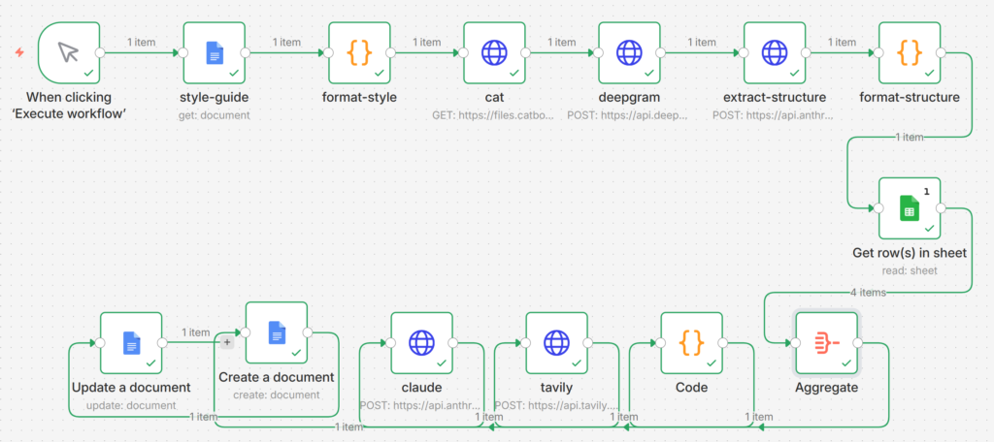This screenshot has width=994, height=442.
Task: Select the Aggregate node icon
Action: [x=827, y=343]
